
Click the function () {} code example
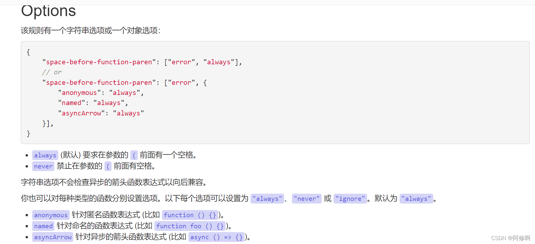tap(190, 215)
